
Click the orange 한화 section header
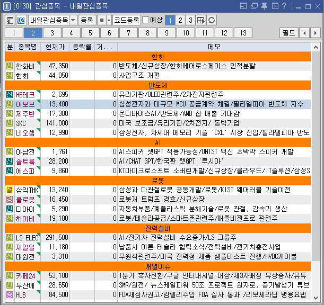coord(158,57)
